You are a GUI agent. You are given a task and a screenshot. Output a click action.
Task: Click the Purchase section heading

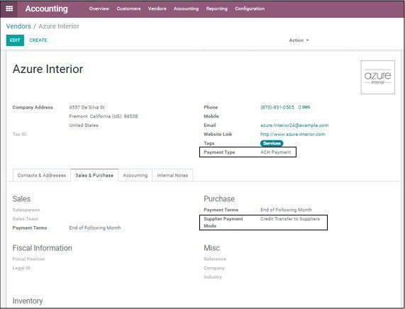219,198
